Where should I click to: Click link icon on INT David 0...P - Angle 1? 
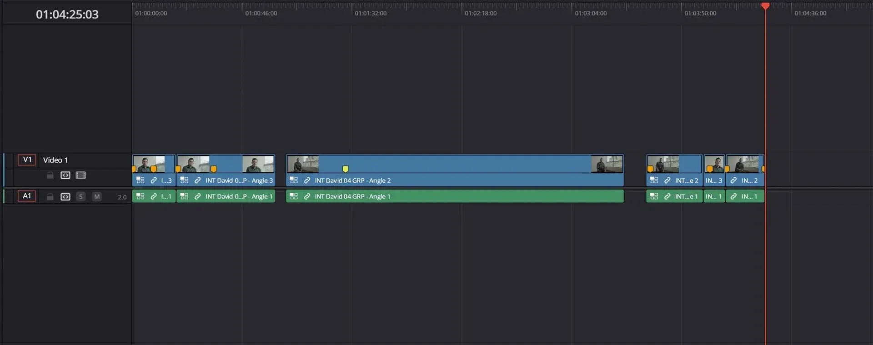(197, 196)
